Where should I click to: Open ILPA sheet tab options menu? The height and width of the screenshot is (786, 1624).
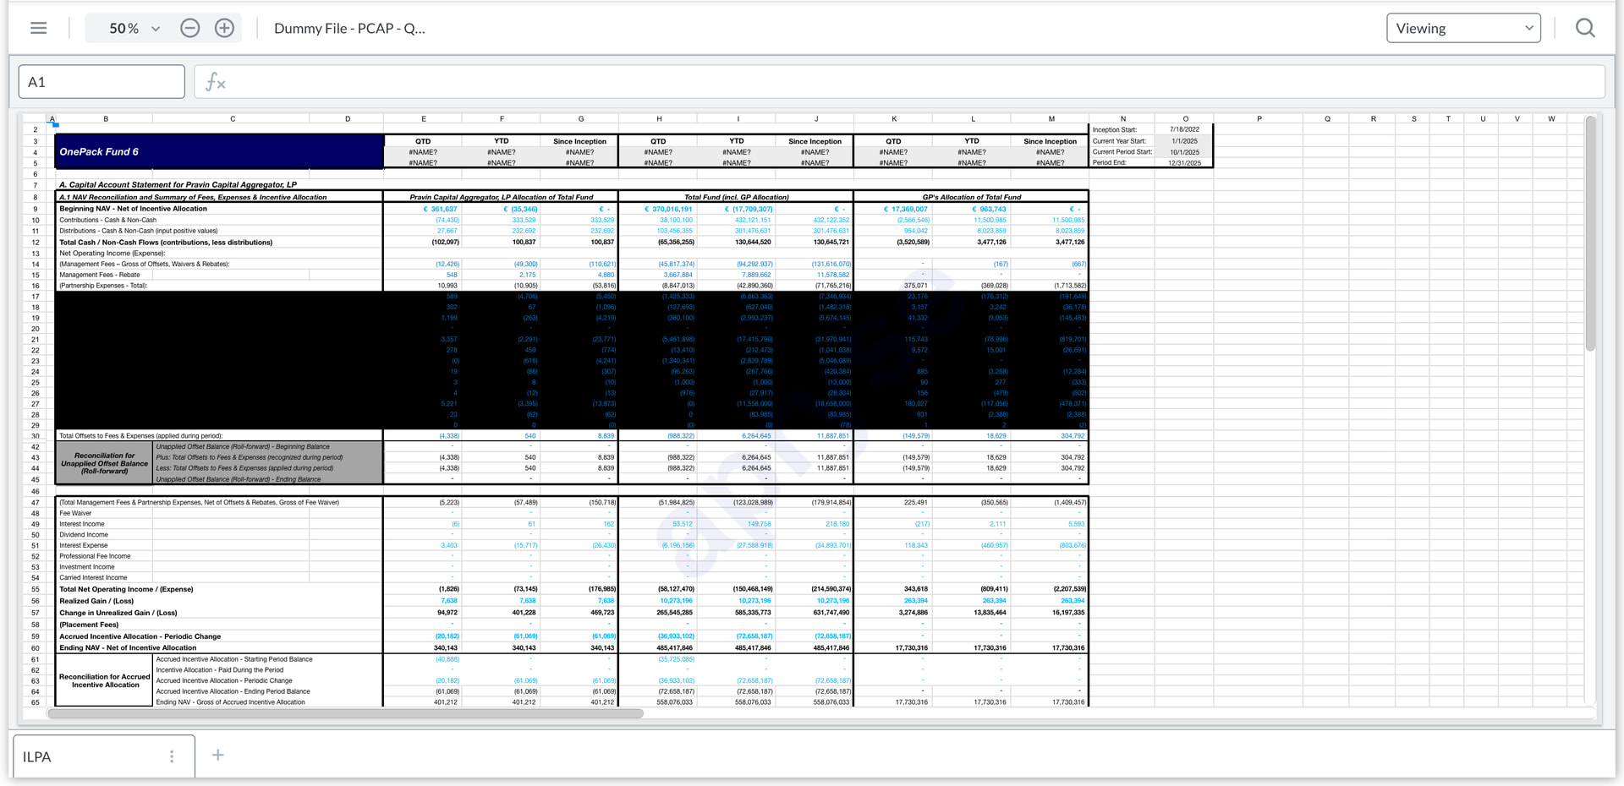click(172, 756)
